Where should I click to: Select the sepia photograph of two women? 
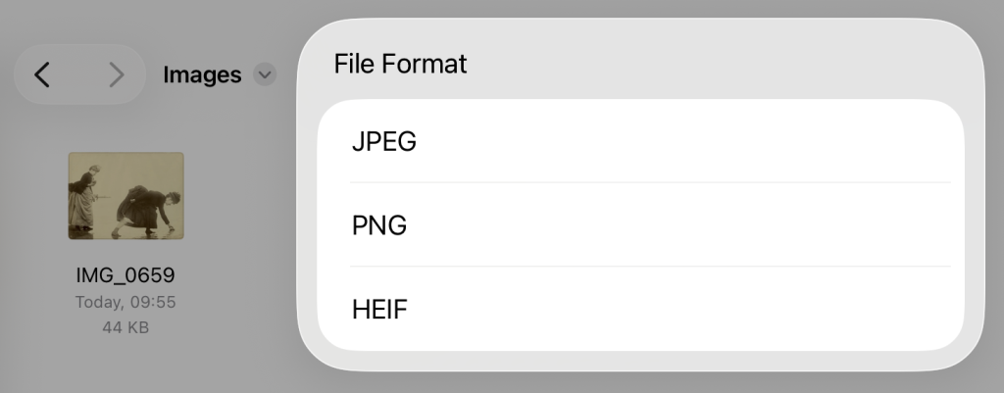(125, 195)
